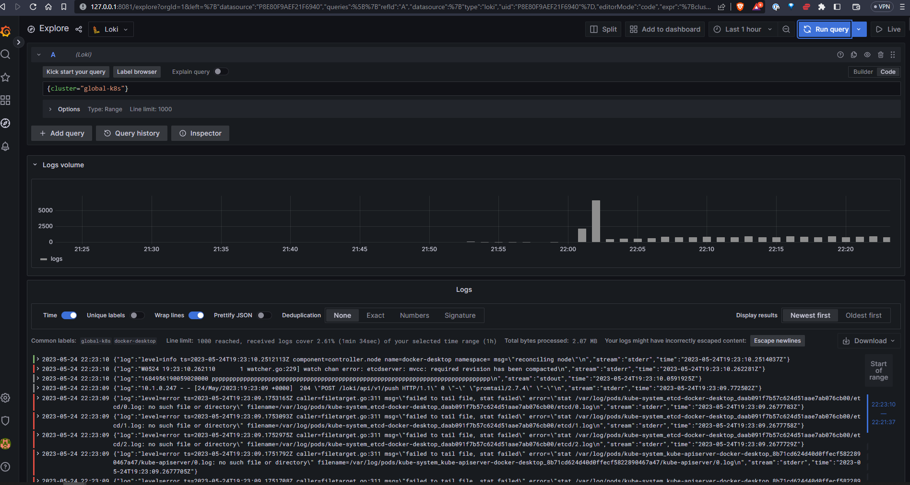Open the browser hamburger menu
The width and height of the screenshot is (910, 485).
click(x=902, y=7)
